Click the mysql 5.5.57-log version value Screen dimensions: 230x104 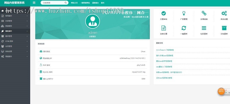[x=139, y=72]
